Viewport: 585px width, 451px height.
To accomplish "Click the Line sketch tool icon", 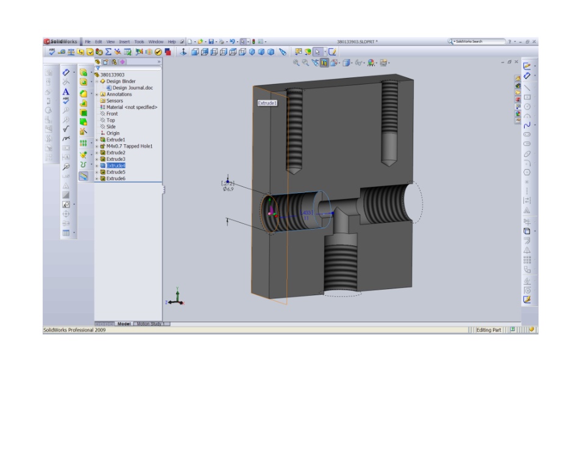I will point(526,88).
